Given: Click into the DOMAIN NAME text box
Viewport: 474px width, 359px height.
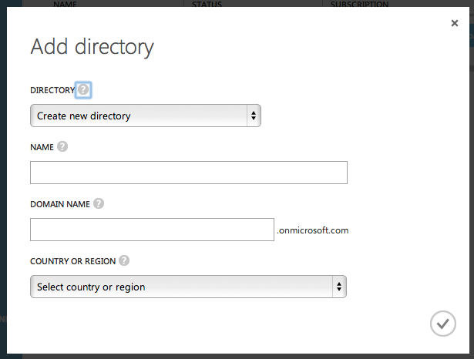Looking at the screenshot, I should tap(152, 230).
